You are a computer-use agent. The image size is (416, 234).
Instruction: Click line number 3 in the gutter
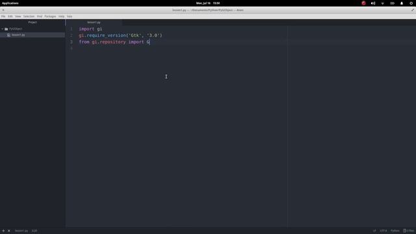[71, 42]
